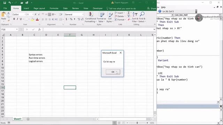Toggle Bold formatting
The height and width of the screenshot is (125, 223).
(x=14, y=19)
